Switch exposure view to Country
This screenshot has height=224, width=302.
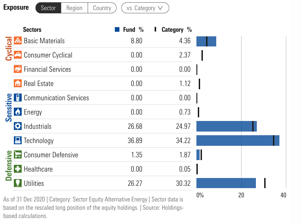point(102,8)
